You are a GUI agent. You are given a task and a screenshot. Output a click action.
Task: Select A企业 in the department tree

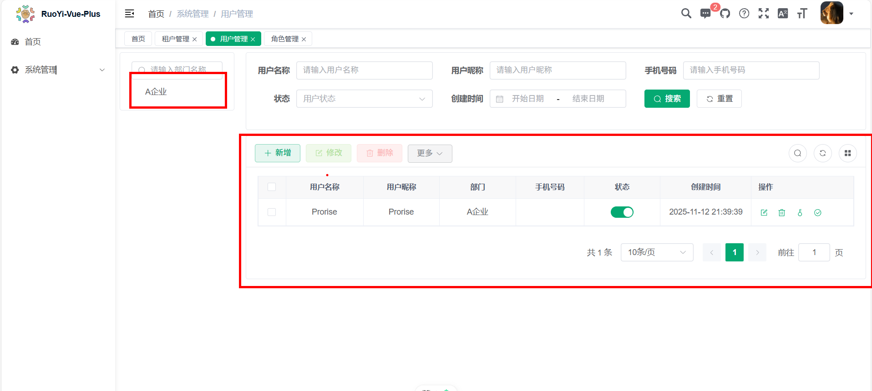pyautogui.click(x=156, y=92)
